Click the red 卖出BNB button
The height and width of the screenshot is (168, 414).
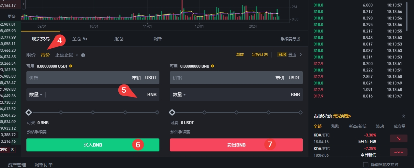pyautogui.click(x=236, y=145)
